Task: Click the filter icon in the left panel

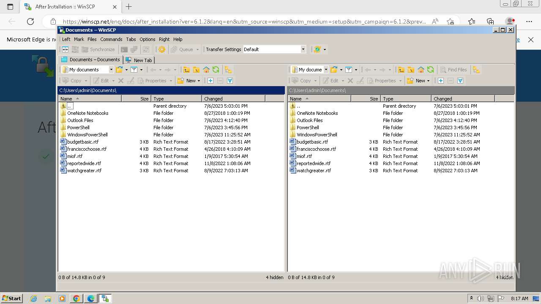Action: click(x=134, y=70)
